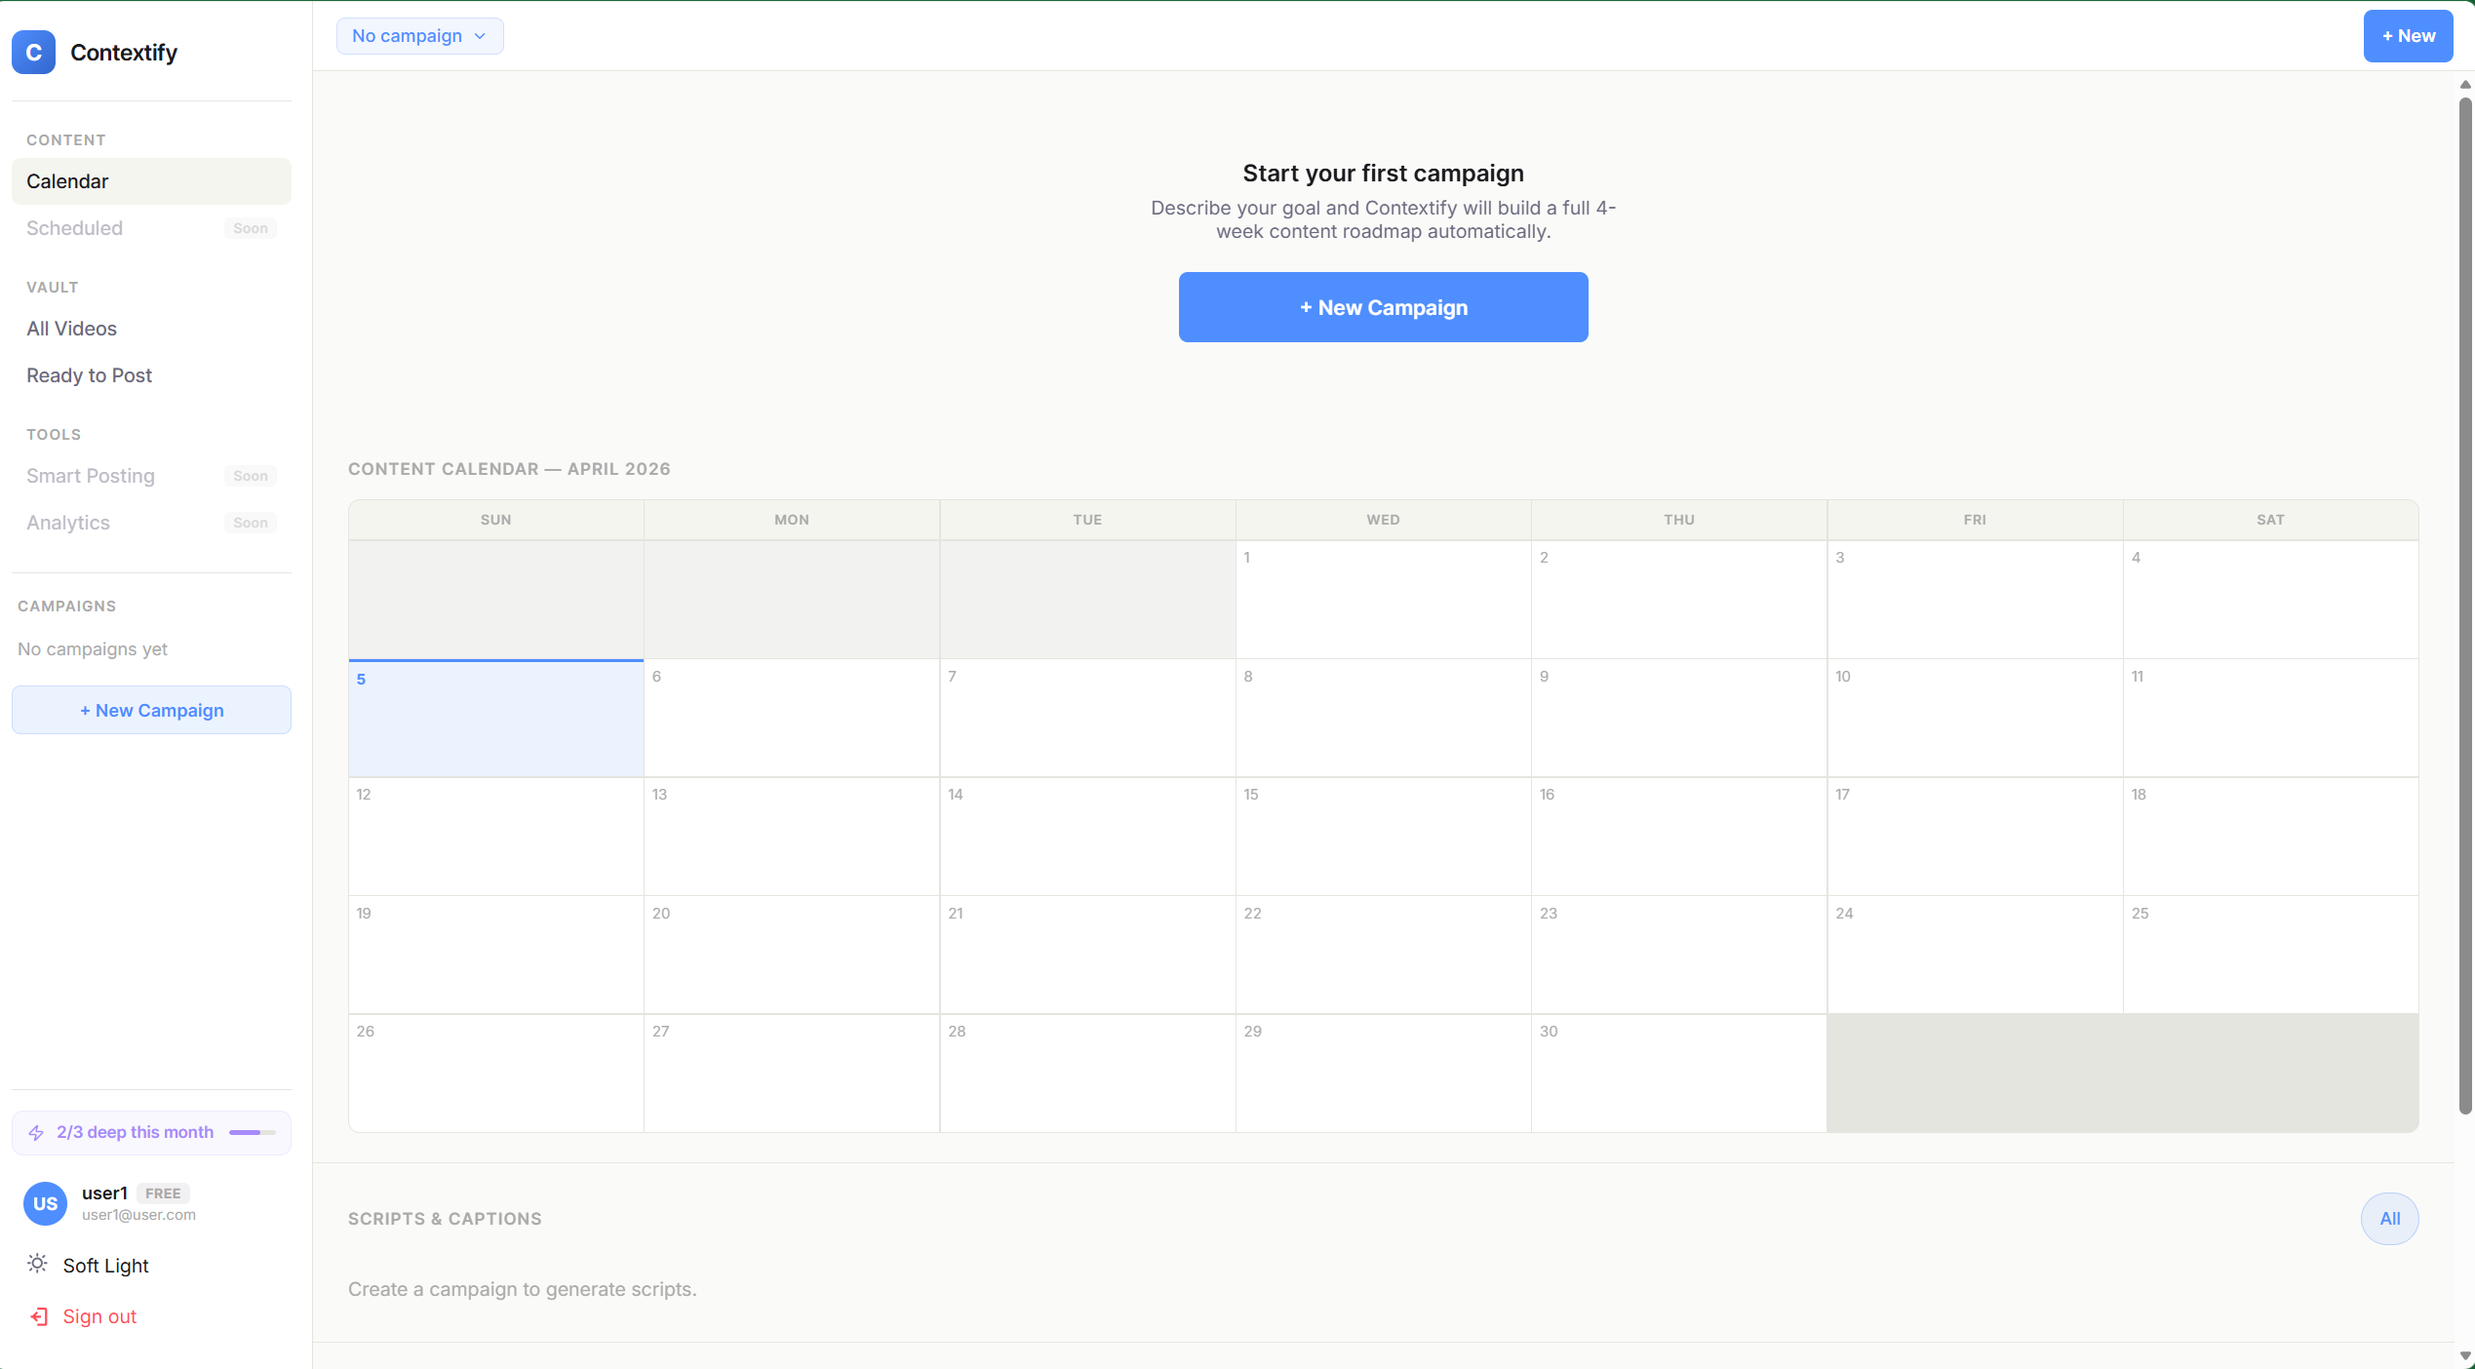
Task: Go to All Videos in the vault
Action: pyautogui.click(x=72, y=329)
